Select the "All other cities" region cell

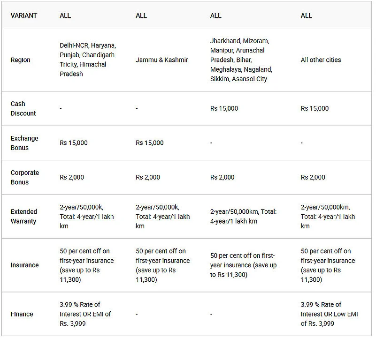point(321,60)
